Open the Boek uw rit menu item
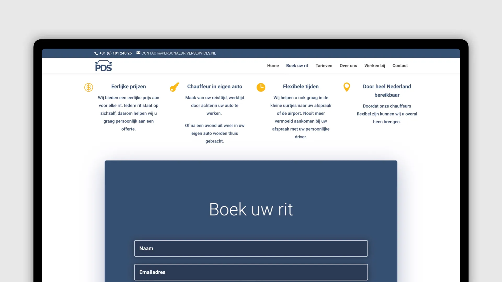This screenshot has height=282, width=502. coord(297,66)
